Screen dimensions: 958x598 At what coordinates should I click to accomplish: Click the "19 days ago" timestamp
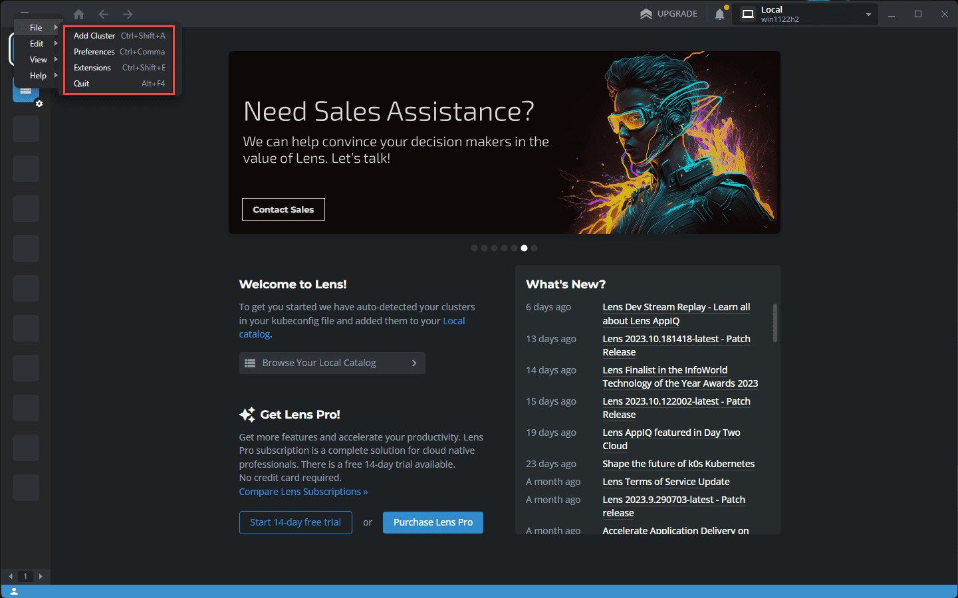551,433
